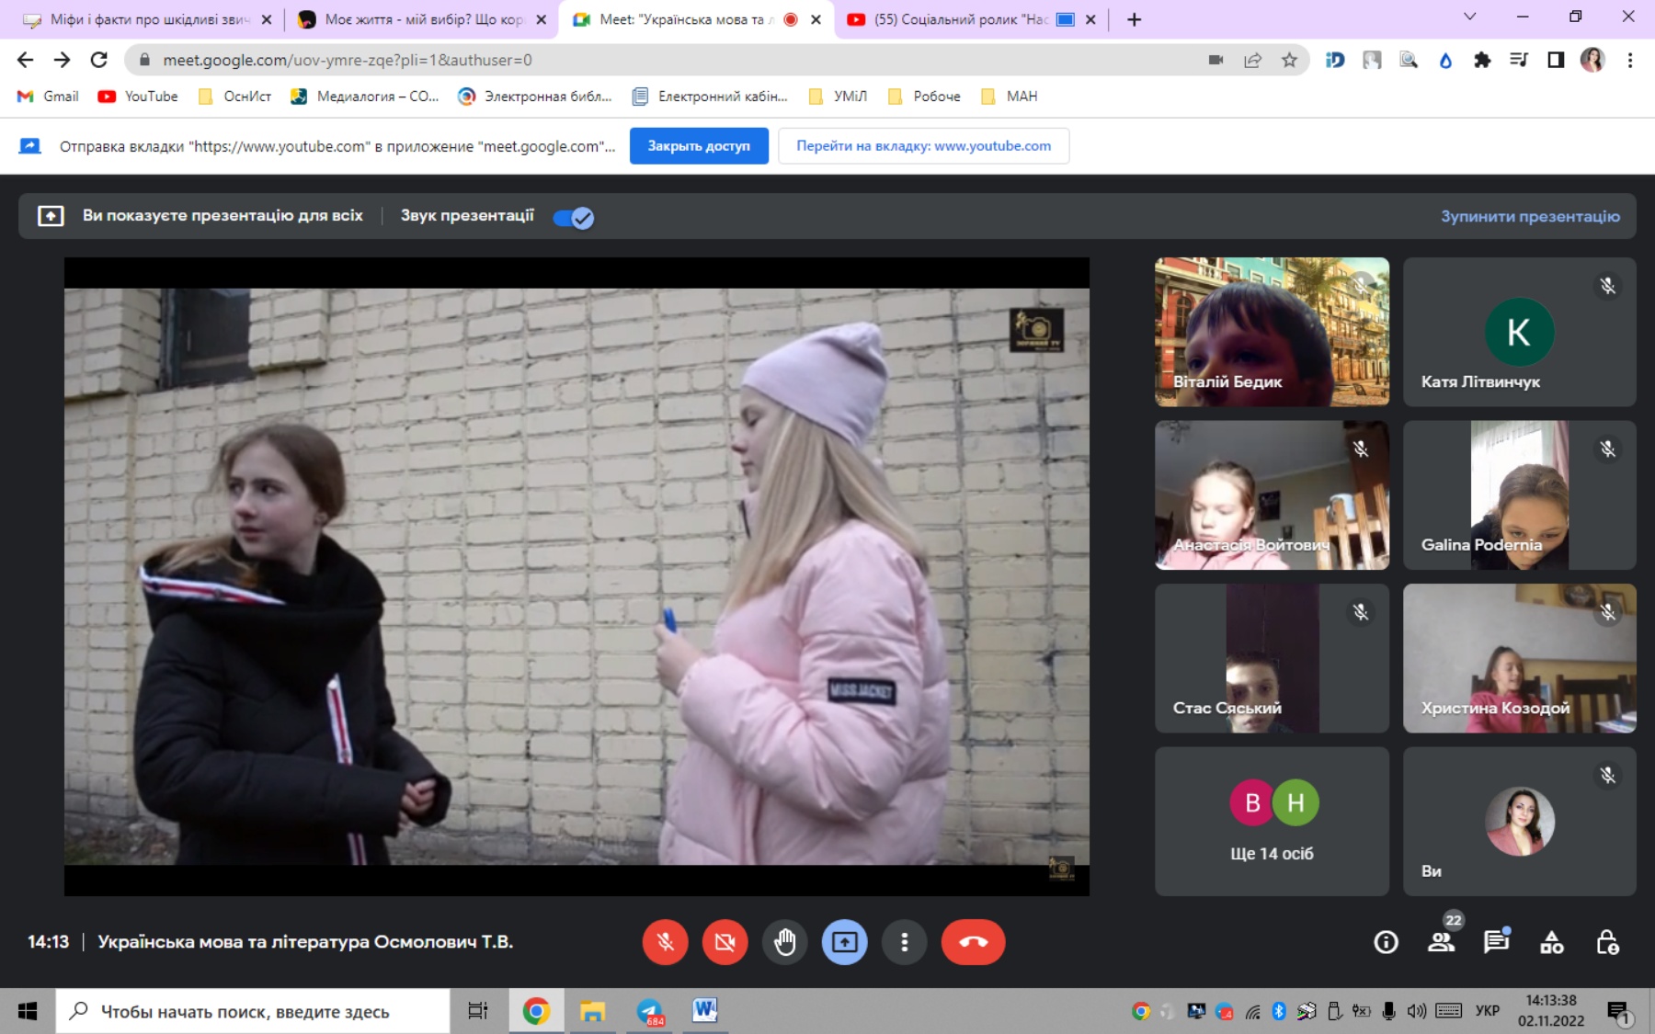Click the Windows taskbar search box
Screen dimensions: 1655x1034
coord(253,1012)
